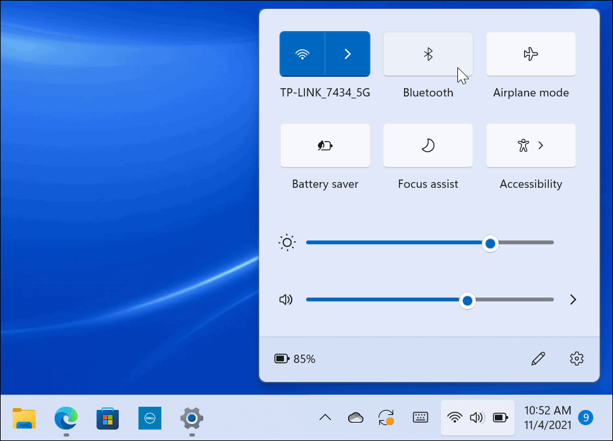Edit quick settings with the pencil button
This screenshot has width=613, height=441.
[538, 359]
